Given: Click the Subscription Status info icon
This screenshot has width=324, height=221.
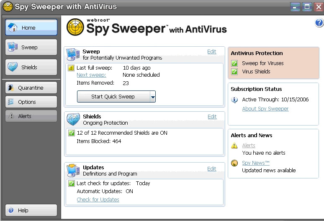Looking at the screenshot, I should [x=234, y=100].
